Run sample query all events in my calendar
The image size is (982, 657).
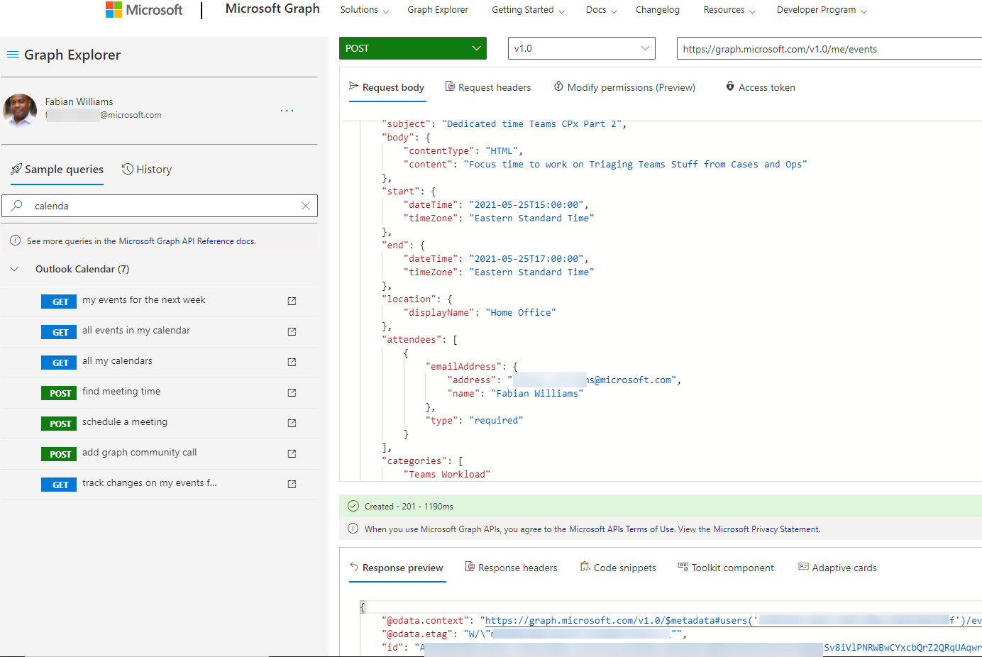[136, 331]
